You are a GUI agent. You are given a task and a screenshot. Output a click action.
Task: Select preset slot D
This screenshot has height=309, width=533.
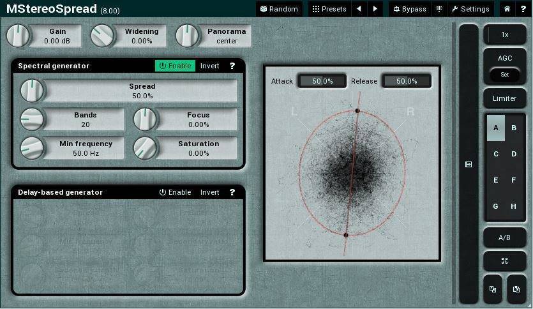514,154
